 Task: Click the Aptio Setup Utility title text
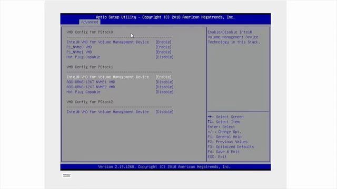coord(165,17)
